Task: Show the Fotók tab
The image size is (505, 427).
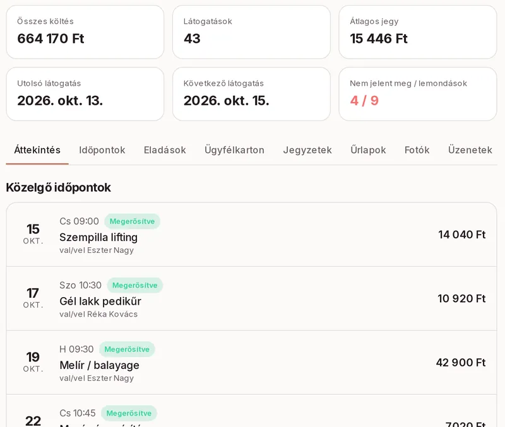Action: pos(417,150)
